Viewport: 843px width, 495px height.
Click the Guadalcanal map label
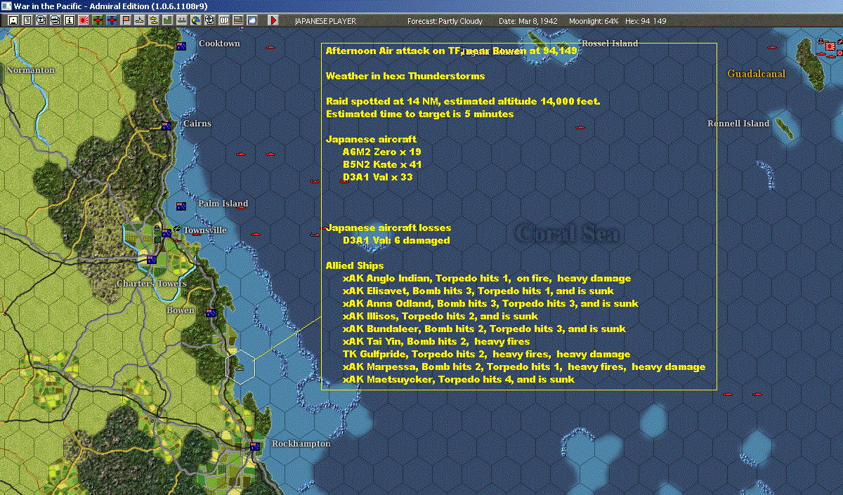coord(756,73)
